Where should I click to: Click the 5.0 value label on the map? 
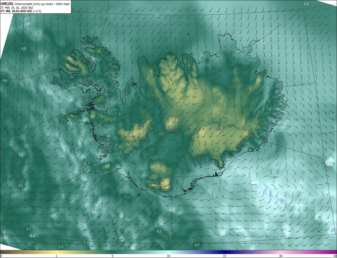pos(61,247)
